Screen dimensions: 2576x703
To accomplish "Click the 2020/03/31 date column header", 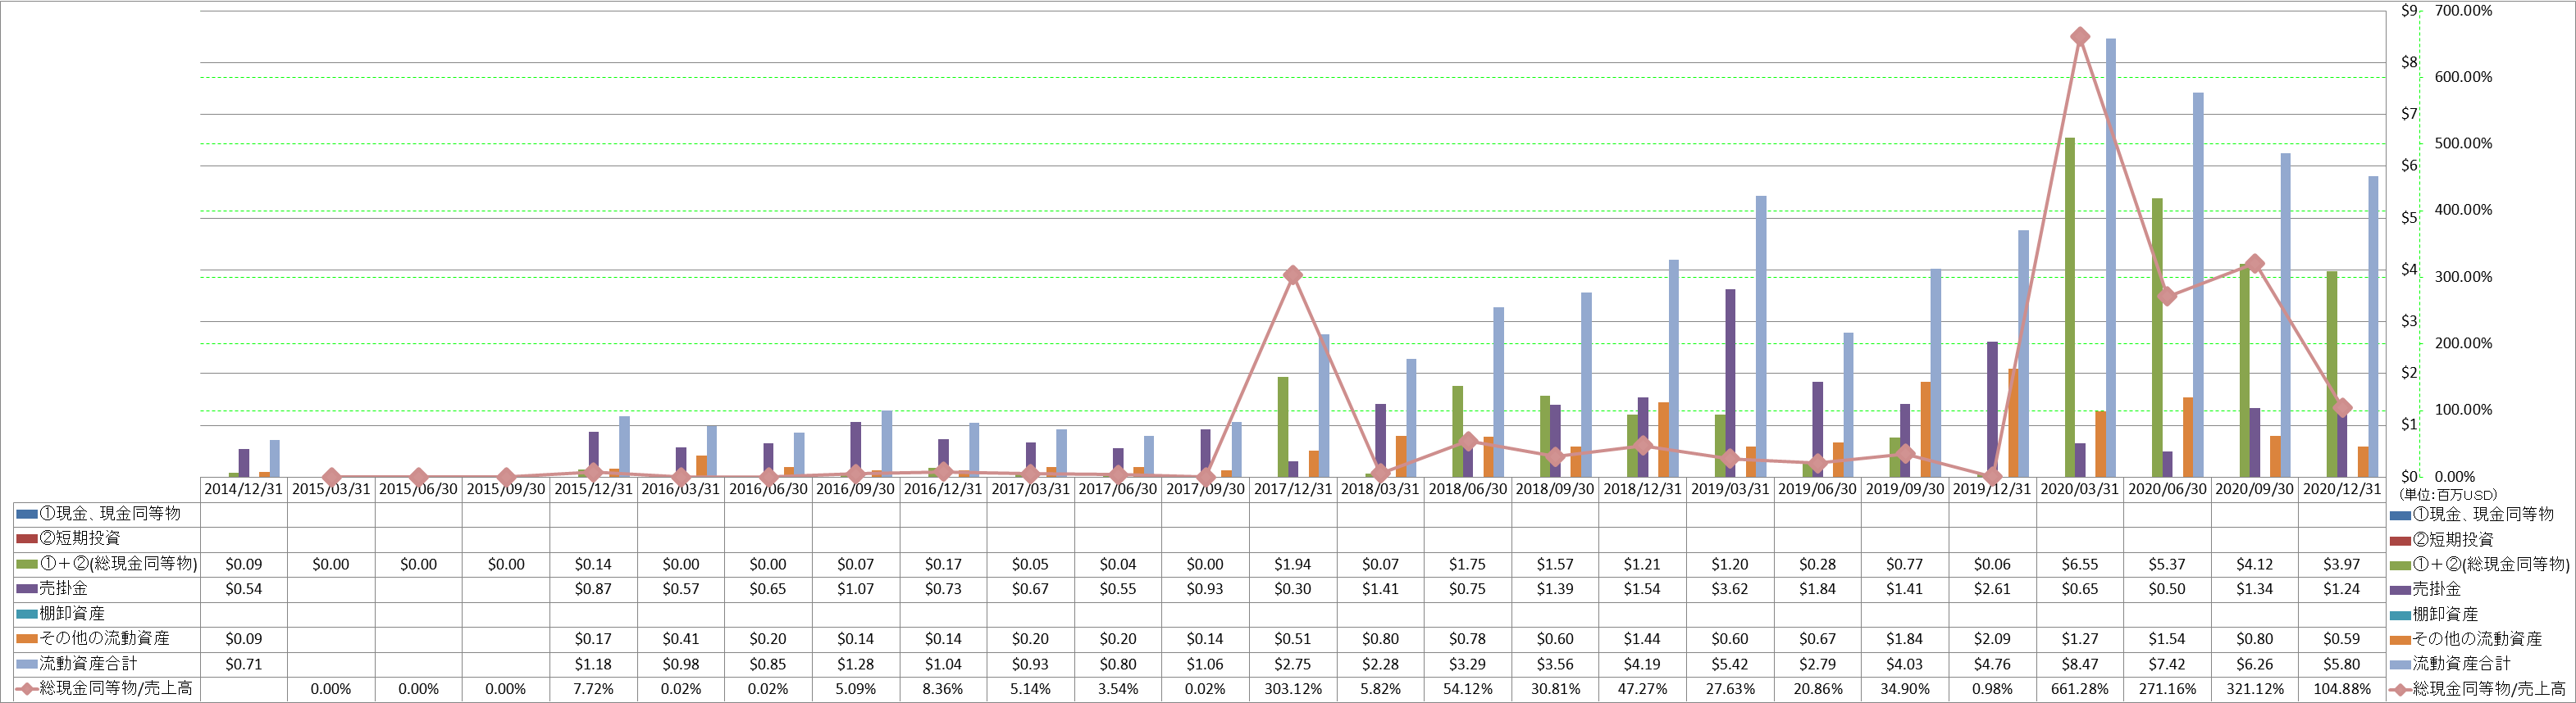I will click(2080, 489).
